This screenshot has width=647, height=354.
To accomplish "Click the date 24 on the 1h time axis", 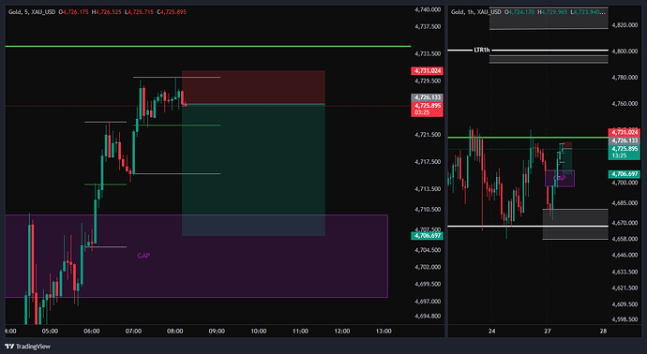I will (x=491, y=331).
